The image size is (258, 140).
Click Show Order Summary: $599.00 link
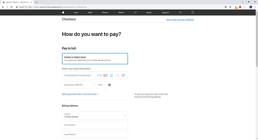180,20
